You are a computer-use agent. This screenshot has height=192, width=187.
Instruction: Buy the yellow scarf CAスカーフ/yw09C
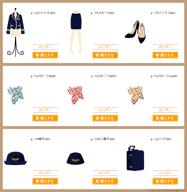[x=165, y=118]
